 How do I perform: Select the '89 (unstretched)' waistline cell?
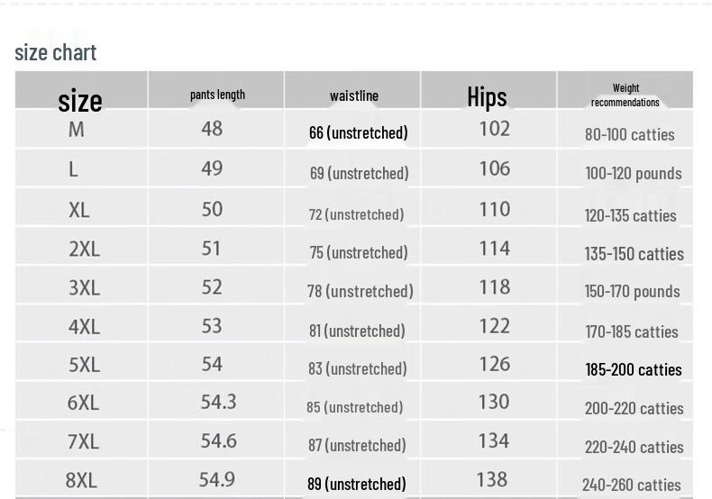pos(357,484)
